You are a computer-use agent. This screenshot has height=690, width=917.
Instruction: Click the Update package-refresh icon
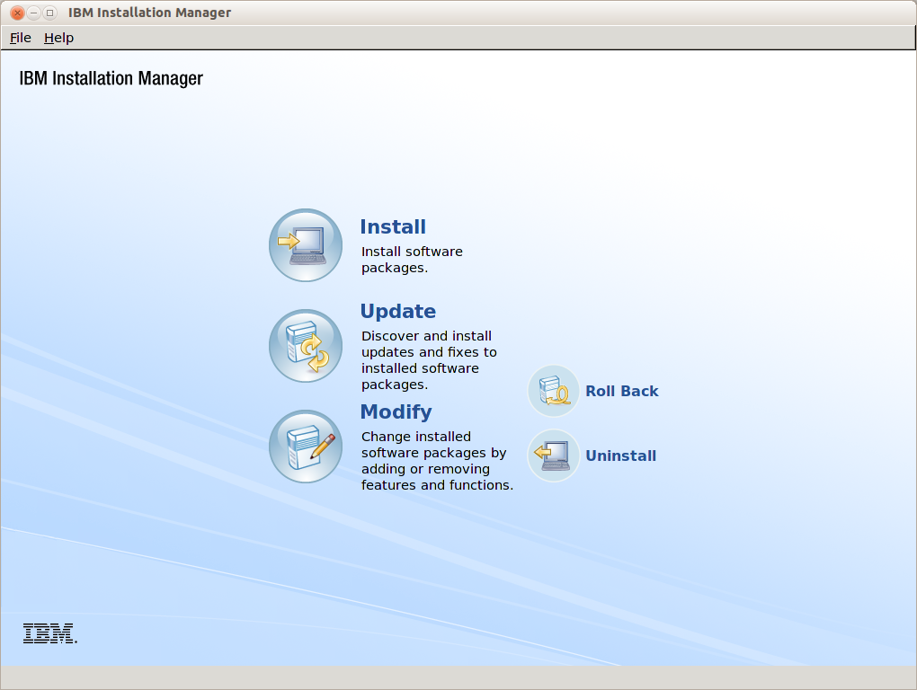point(306,346)
